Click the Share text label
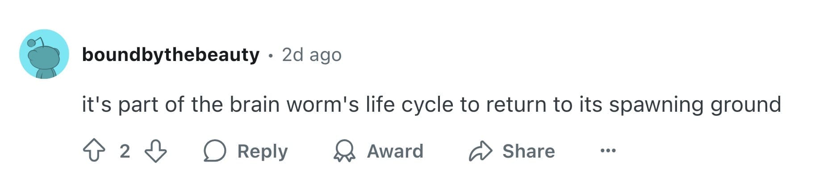The width and height of the screenshot is (828, 195). [x=528, y=151]
